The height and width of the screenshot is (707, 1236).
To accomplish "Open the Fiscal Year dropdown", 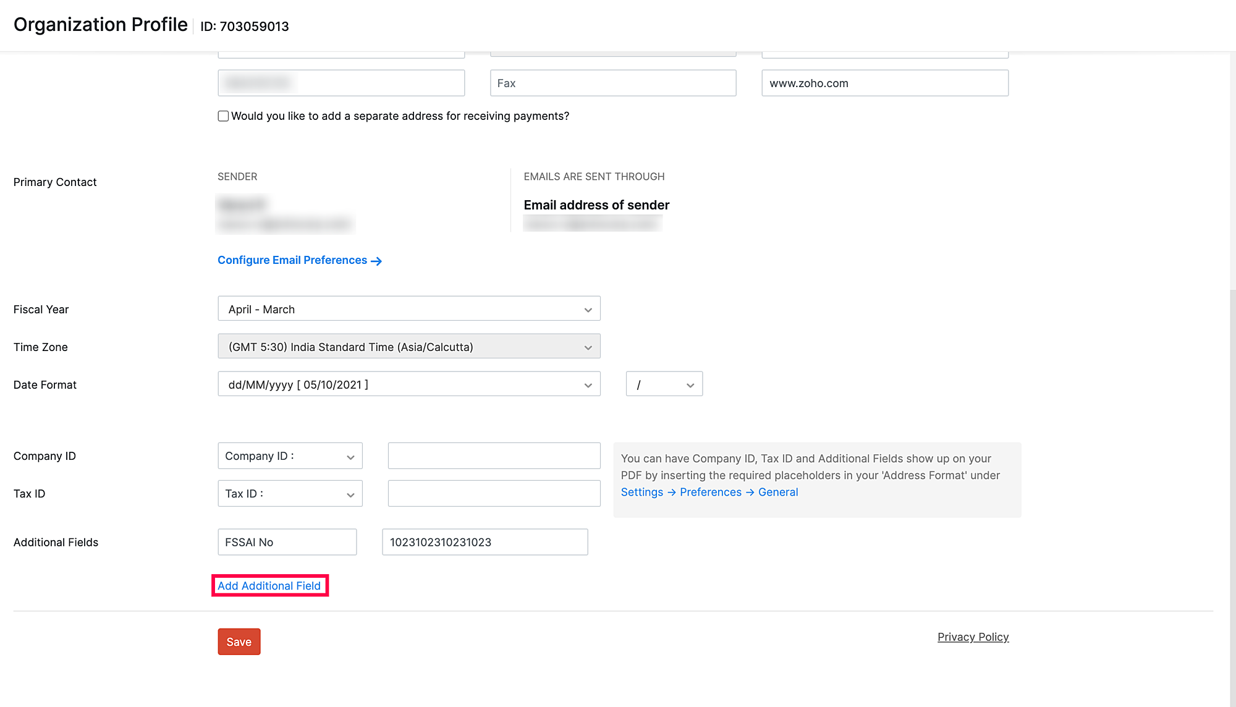I will click(408, 309).
